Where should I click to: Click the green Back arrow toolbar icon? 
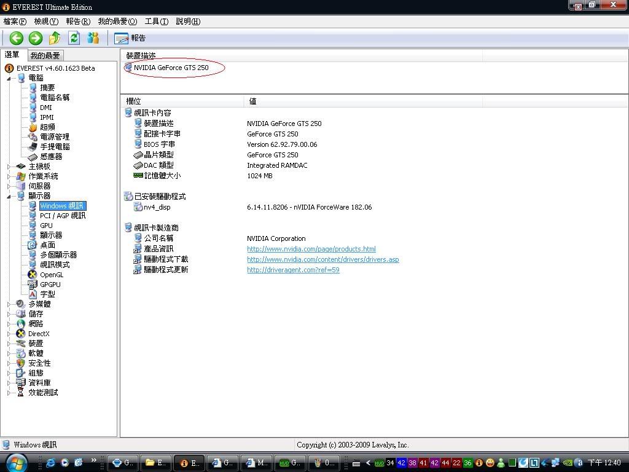pyautogui.click(x=17, y=38)
